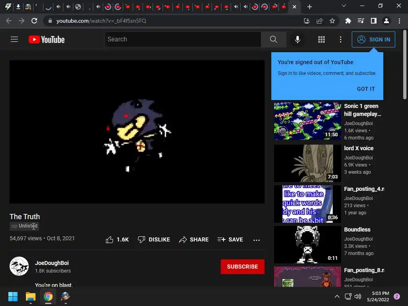The width and height of the screenshot is (408, 306).
Task: Open the YouTube apps grid
Action: pyautogui.click(x=322, y=39)
